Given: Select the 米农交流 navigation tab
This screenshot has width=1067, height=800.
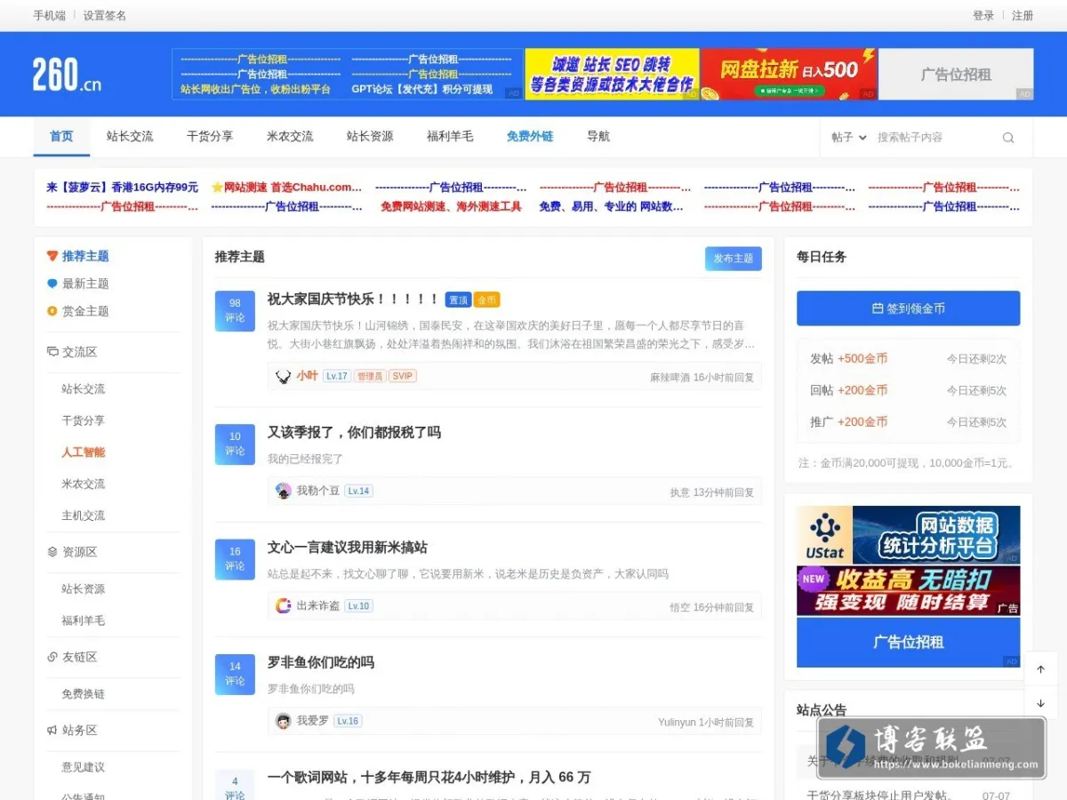Looking at the screenshot, I should coord(290,137).
